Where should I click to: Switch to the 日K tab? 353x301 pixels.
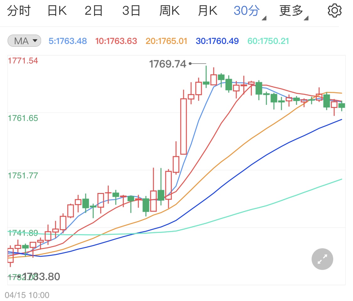click(57, 11)
